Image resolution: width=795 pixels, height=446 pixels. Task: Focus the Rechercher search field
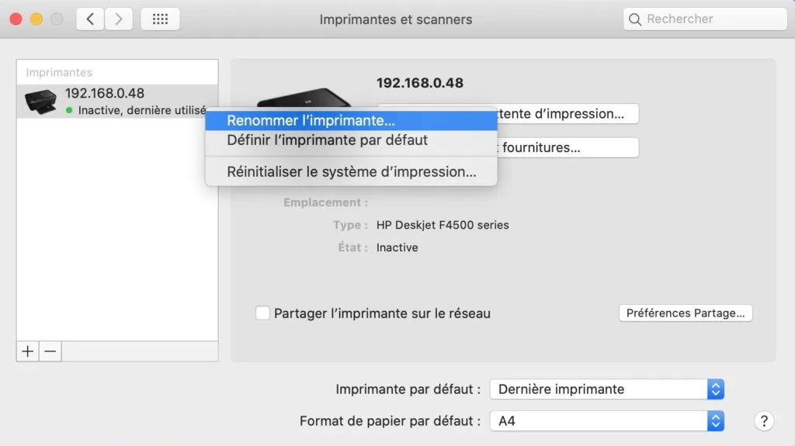[x=705, y=19]
